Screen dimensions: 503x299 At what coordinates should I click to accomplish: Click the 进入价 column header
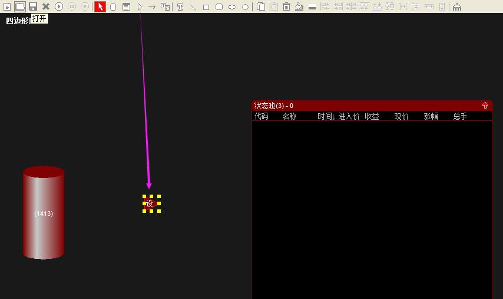coord(349,116)
